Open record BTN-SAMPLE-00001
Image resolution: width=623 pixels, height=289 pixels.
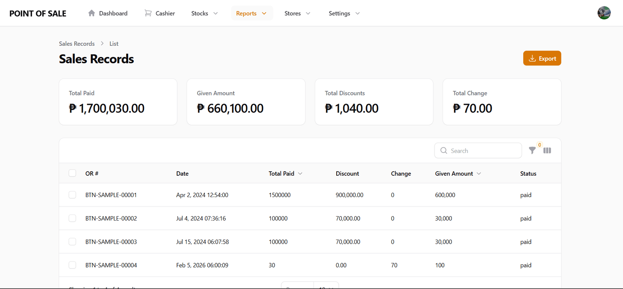tap(111, 195)
